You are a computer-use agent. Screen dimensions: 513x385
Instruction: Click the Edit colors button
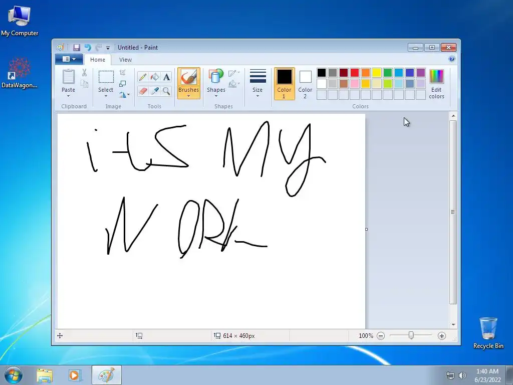coord(436,84)
